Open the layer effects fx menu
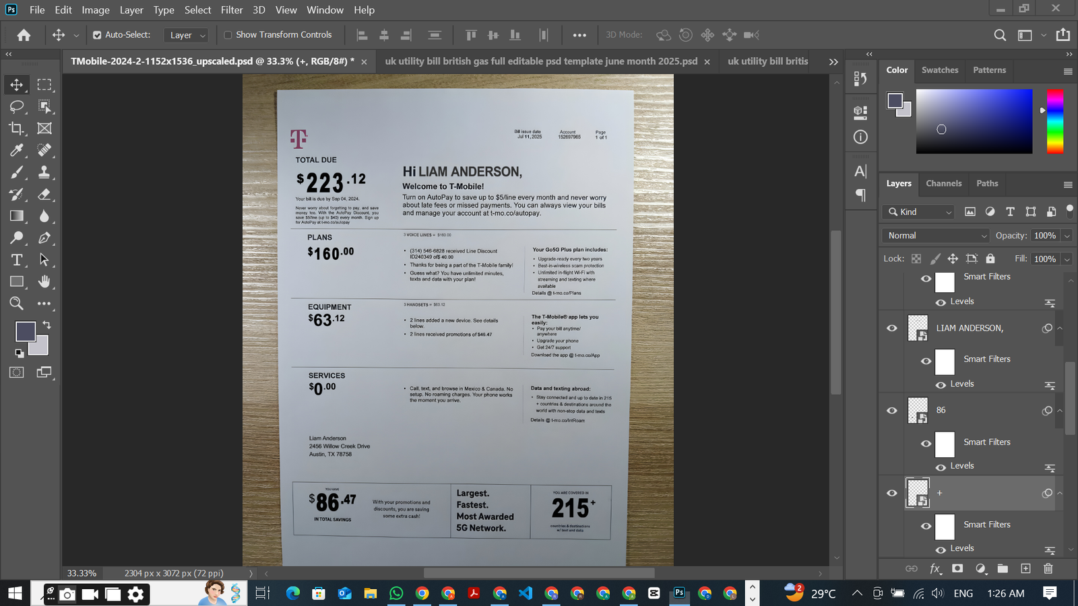 [x=935, y=569]
